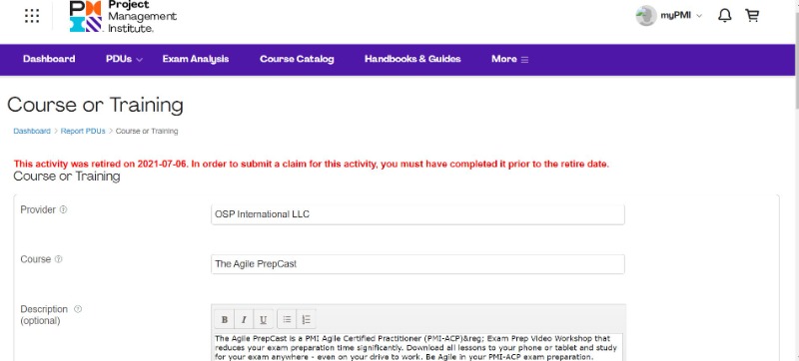
Task: Click the Provider field label
Action: 38,209
